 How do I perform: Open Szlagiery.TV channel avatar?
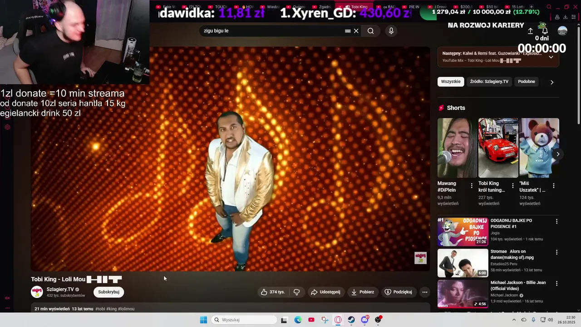tap(37, 292)
